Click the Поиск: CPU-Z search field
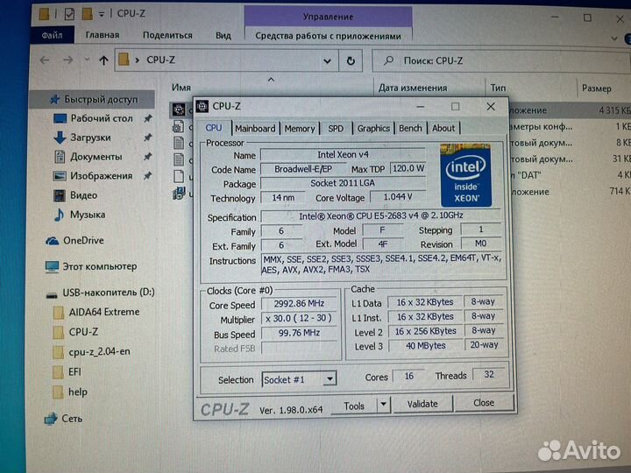The width and height of the screenshot is (631, 473). tap(501, 61)
